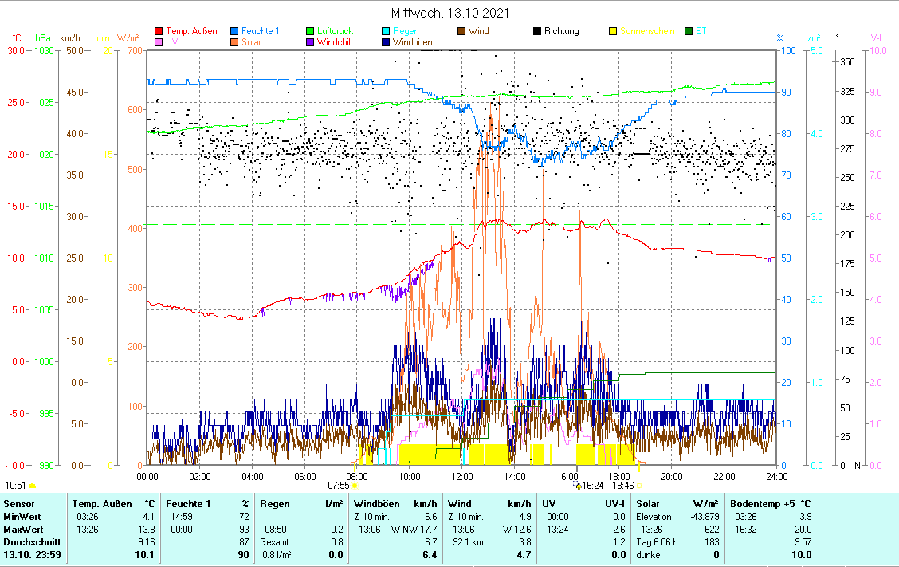Viewport: 899px width, 567px height.
Task: Click the MaxWert row label
Action: tap(22, 529)
